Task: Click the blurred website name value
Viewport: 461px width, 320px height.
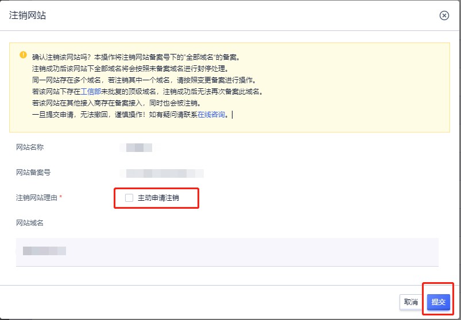Action: click(137, 147)
